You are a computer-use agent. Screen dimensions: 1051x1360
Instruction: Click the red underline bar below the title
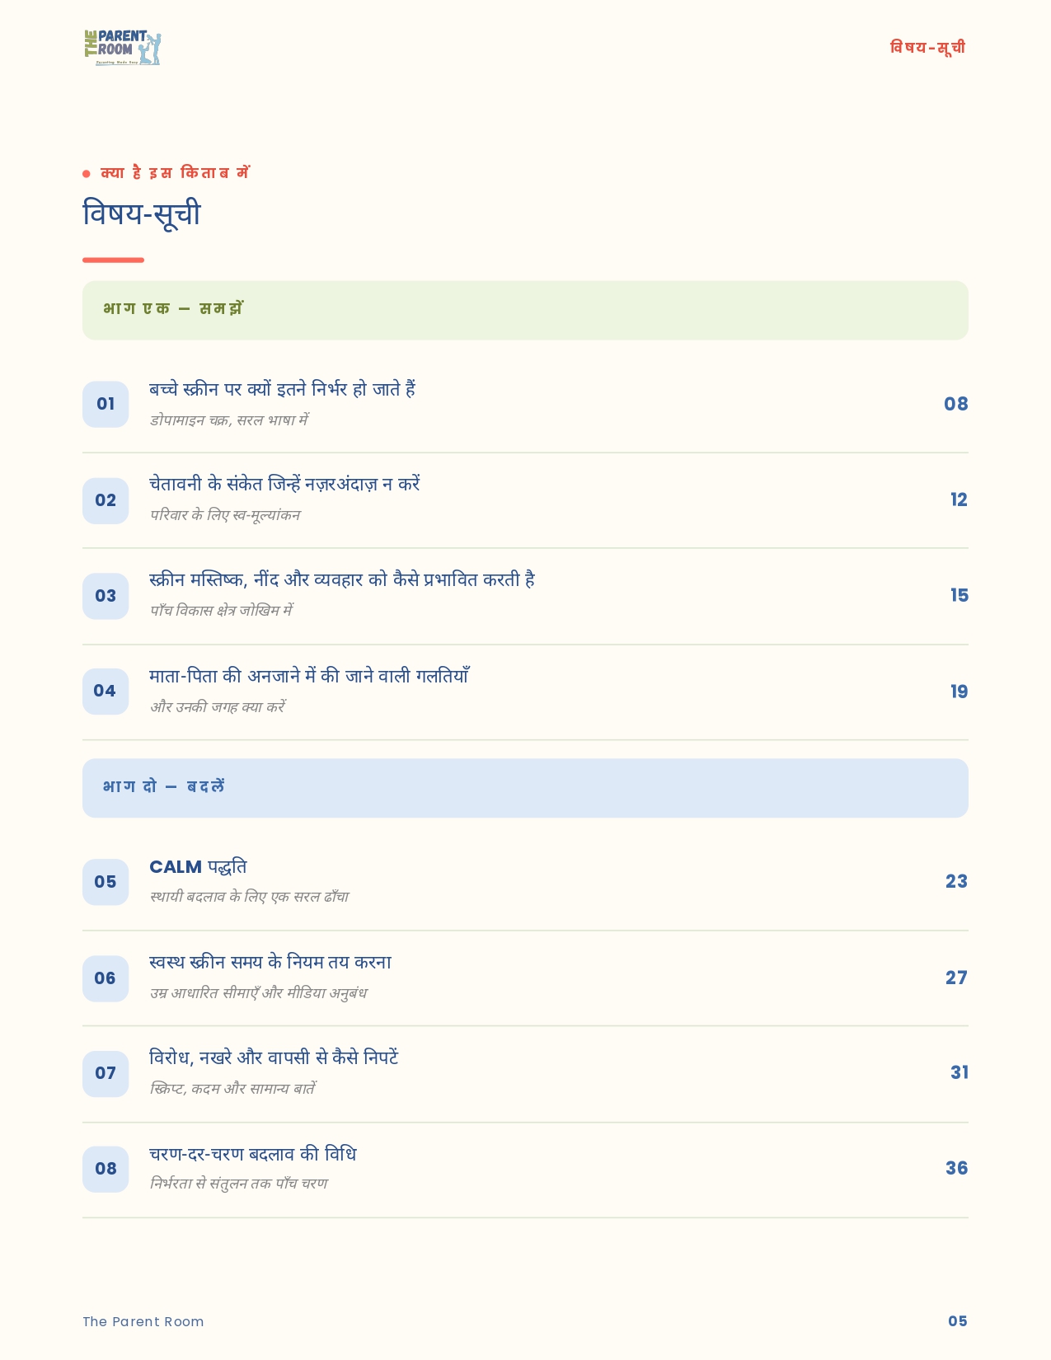(113, 260)
